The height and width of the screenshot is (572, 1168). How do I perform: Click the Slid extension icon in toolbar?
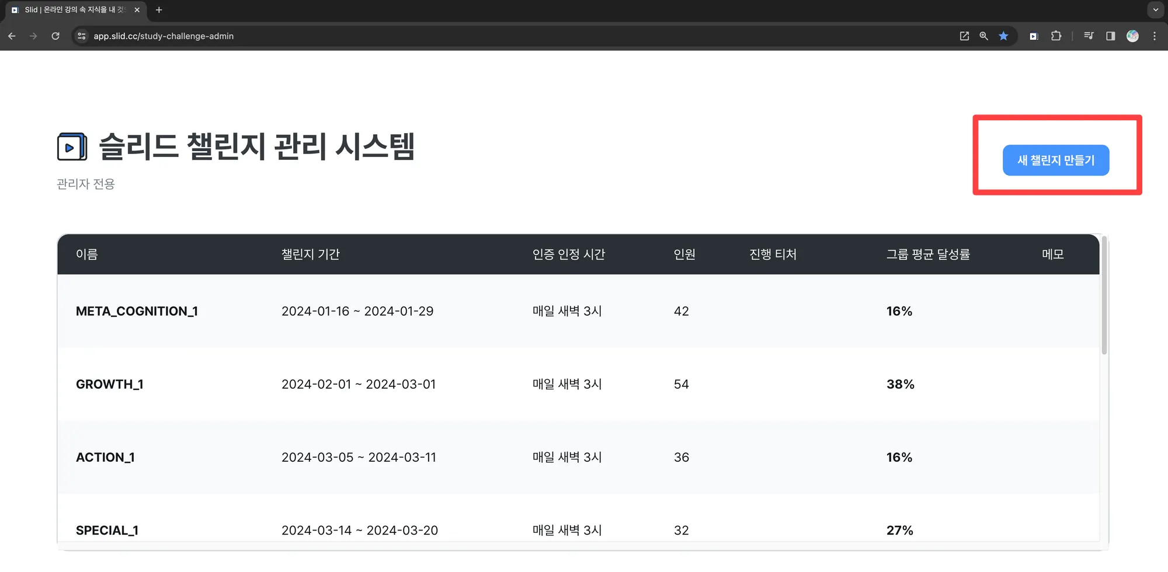pyautogui.click(x=1033, y=36)
